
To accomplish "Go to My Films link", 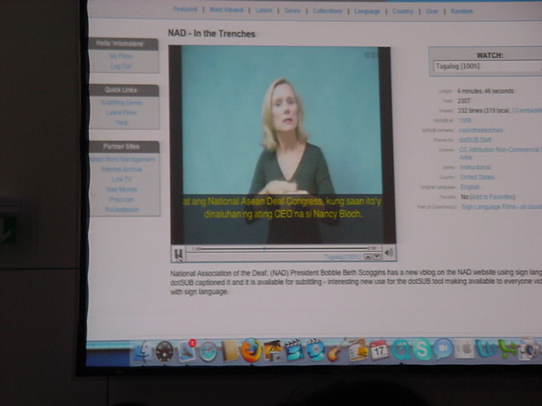I will [121, 56].
